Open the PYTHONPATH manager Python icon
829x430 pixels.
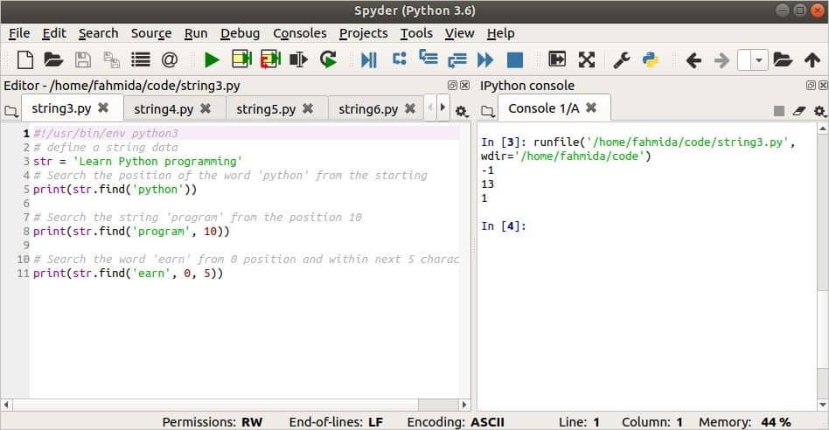click(651, 59)
